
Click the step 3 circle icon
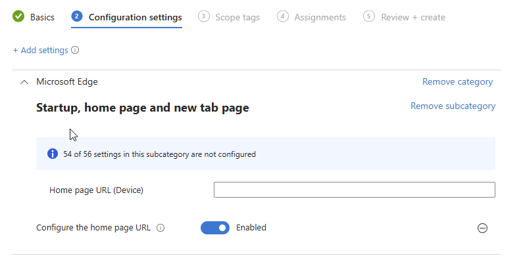[203, 16]
